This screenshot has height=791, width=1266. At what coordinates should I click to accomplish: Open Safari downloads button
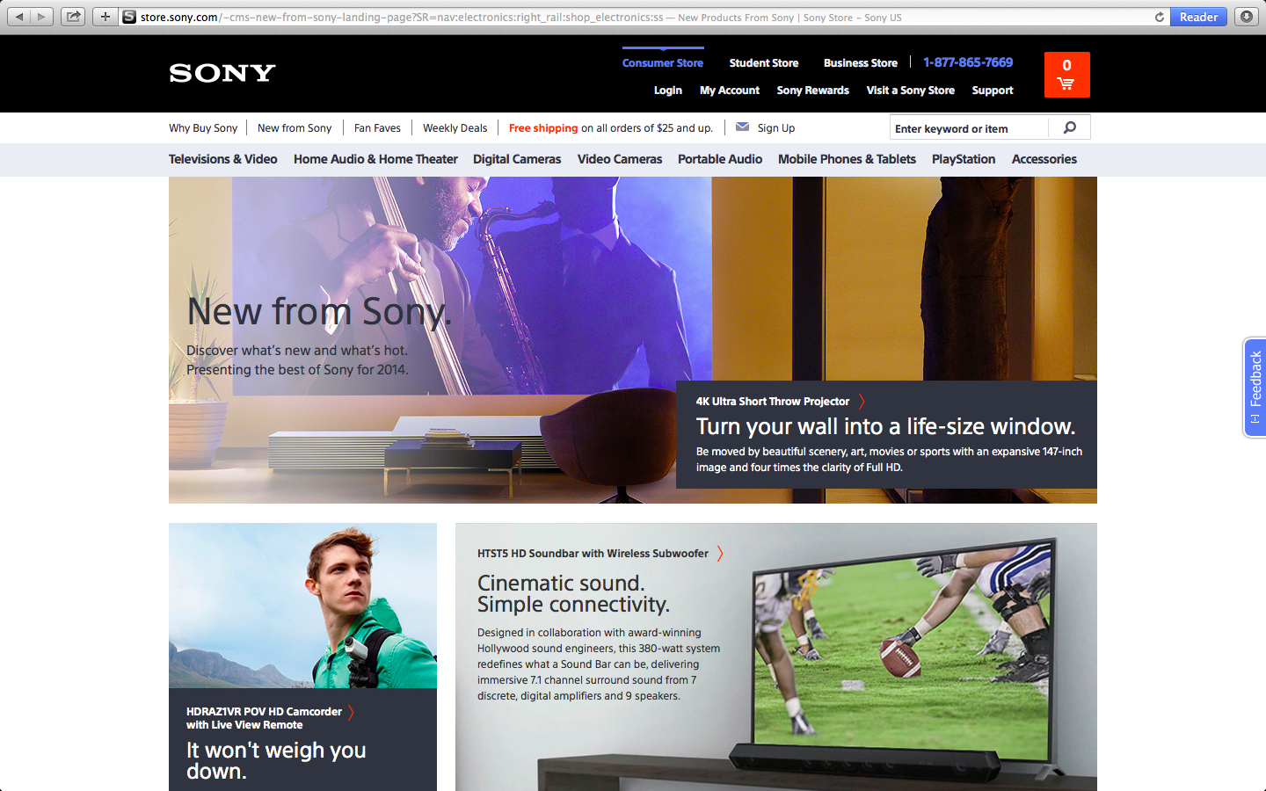[x=1246, y=17]
